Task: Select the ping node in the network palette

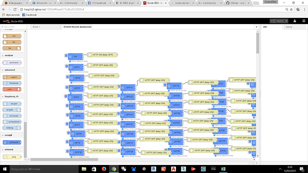Action: [x=12, y=157]
